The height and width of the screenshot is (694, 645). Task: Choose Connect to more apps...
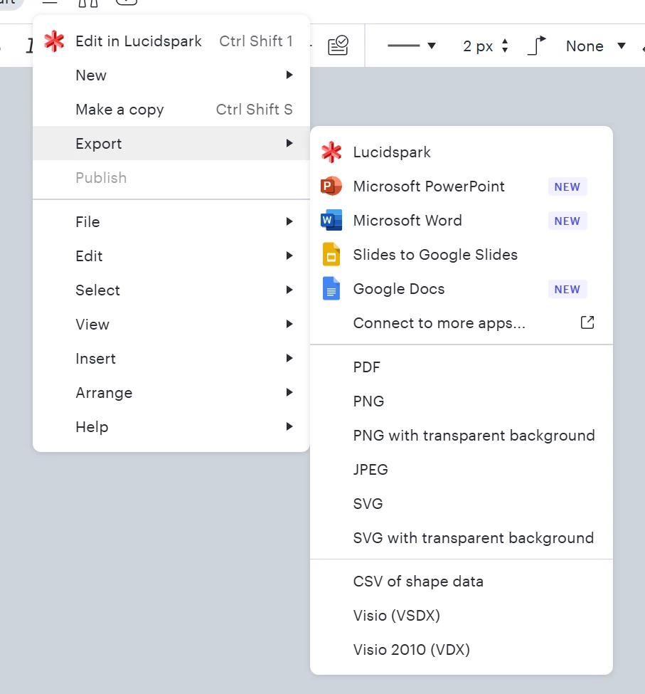461,323
